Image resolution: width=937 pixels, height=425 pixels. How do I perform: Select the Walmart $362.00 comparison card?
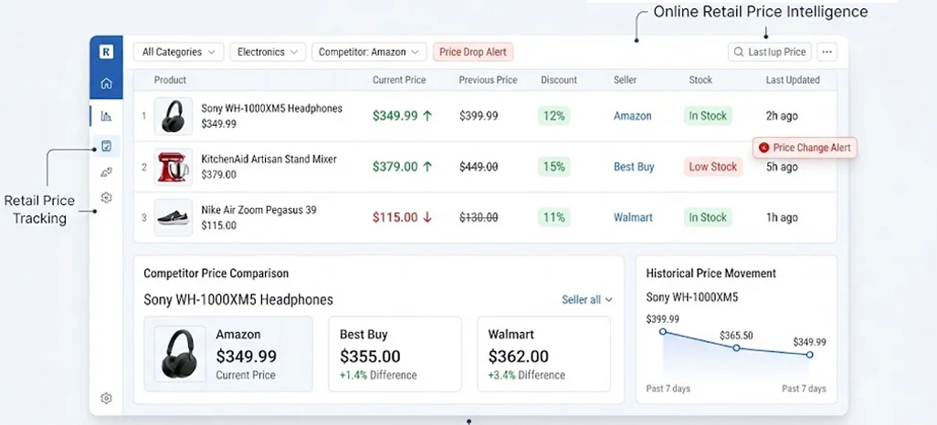[x=543, y=354]
